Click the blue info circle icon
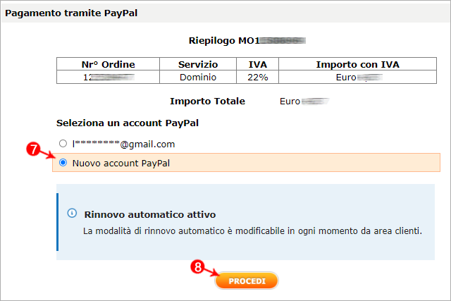Image resolution: width=451 pixels, height=301 pixels. (x=72, y=213)
